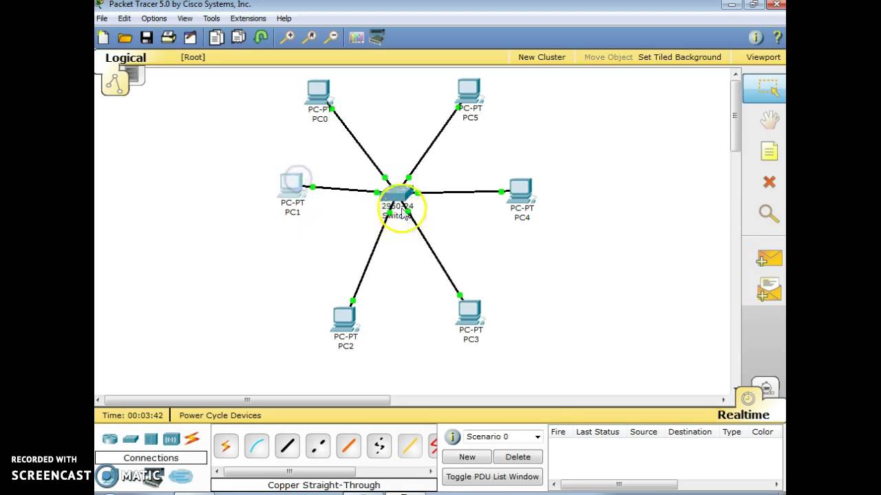Open the Options menu

coord(153,19)
